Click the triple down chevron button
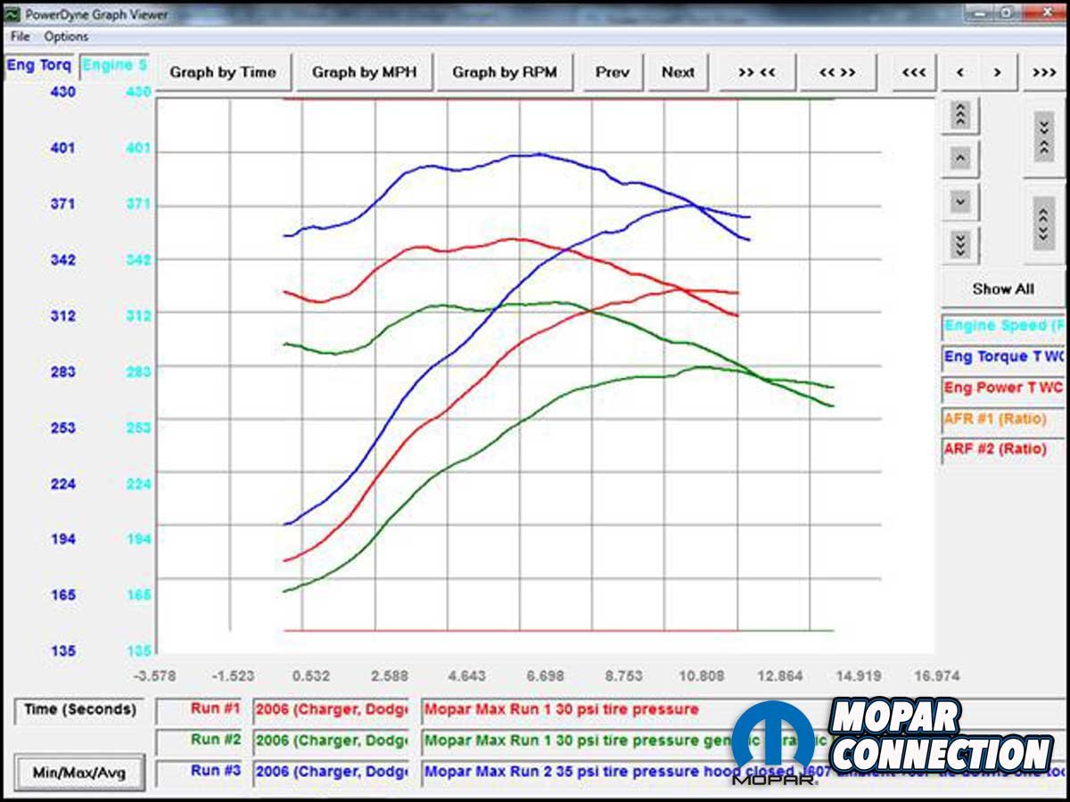Viewport: 1070px width, 802px height. click(959, 244)
